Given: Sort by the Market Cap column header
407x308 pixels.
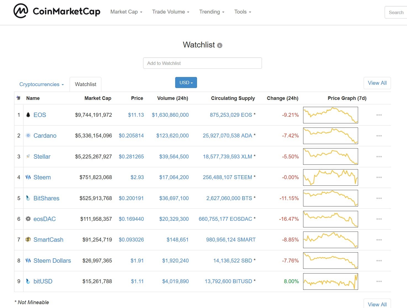Looking at the screenshot, I should (98, 98).
